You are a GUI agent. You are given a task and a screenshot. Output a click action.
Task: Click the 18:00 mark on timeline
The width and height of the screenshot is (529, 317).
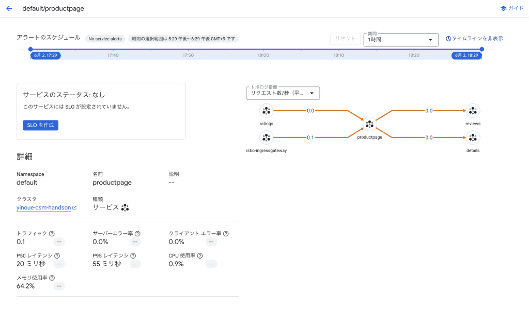click(263, 55)
